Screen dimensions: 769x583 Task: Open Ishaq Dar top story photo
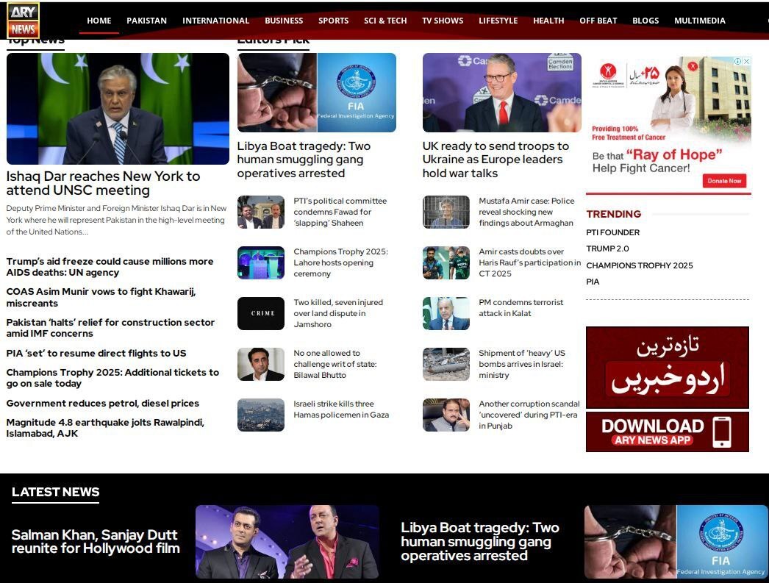[x=118, y=108]
